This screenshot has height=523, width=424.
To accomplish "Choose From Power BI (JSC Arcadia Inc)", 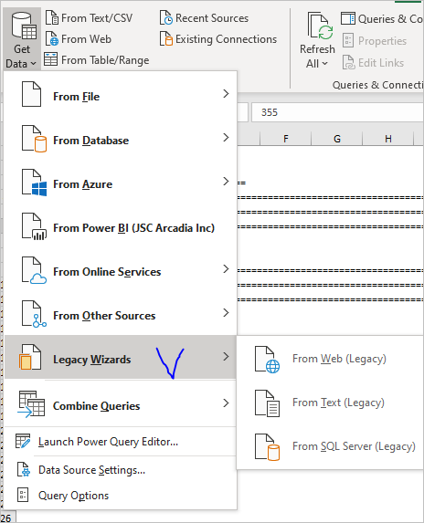I will point(121,226).
